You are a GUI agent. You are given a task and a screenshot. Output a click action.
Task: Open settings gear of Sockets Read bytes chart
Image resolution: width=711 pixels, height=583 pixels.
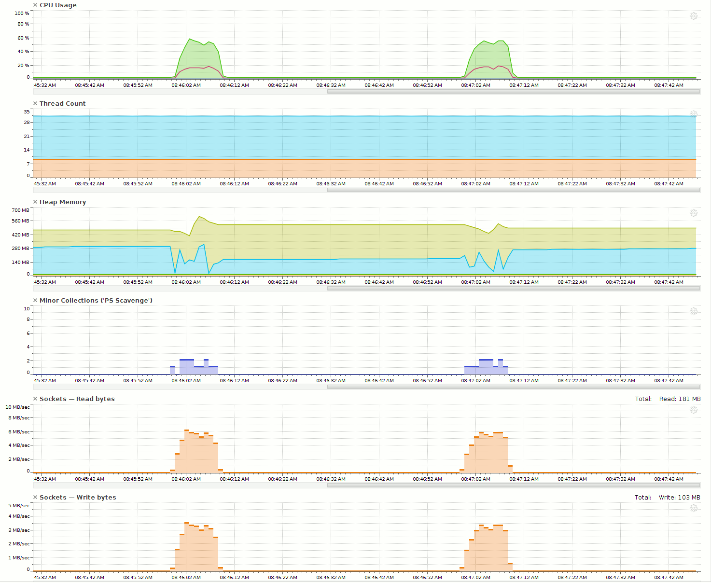694,410
